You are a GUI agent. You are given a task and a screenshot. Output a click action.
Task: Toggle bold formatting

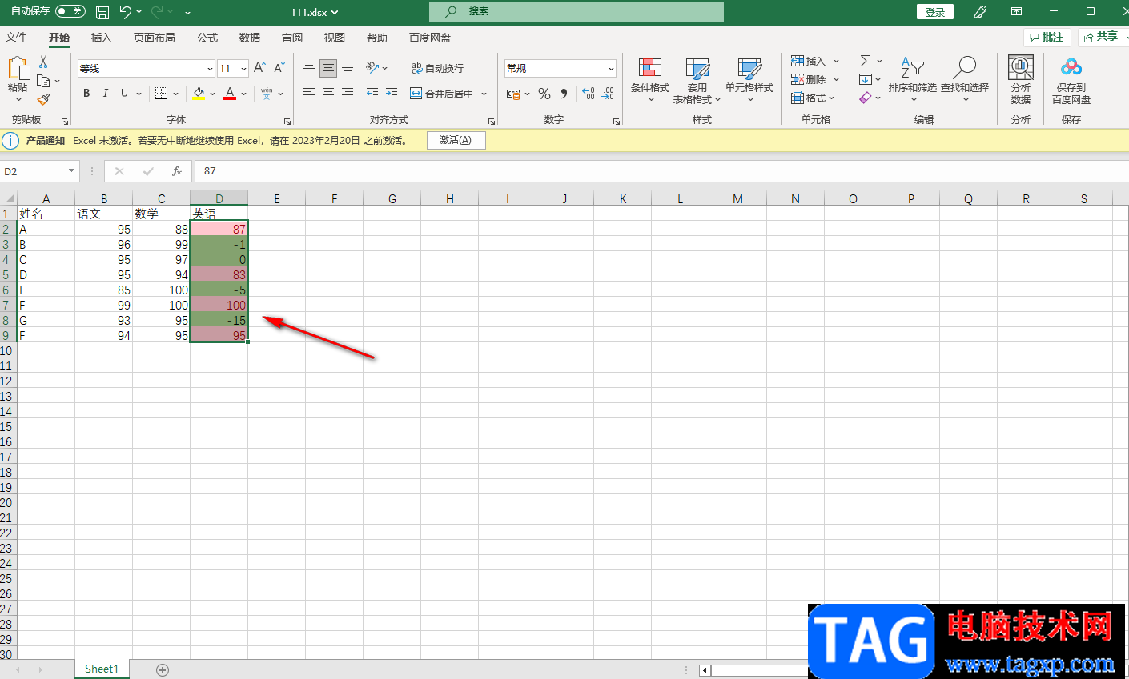[86, 94]
